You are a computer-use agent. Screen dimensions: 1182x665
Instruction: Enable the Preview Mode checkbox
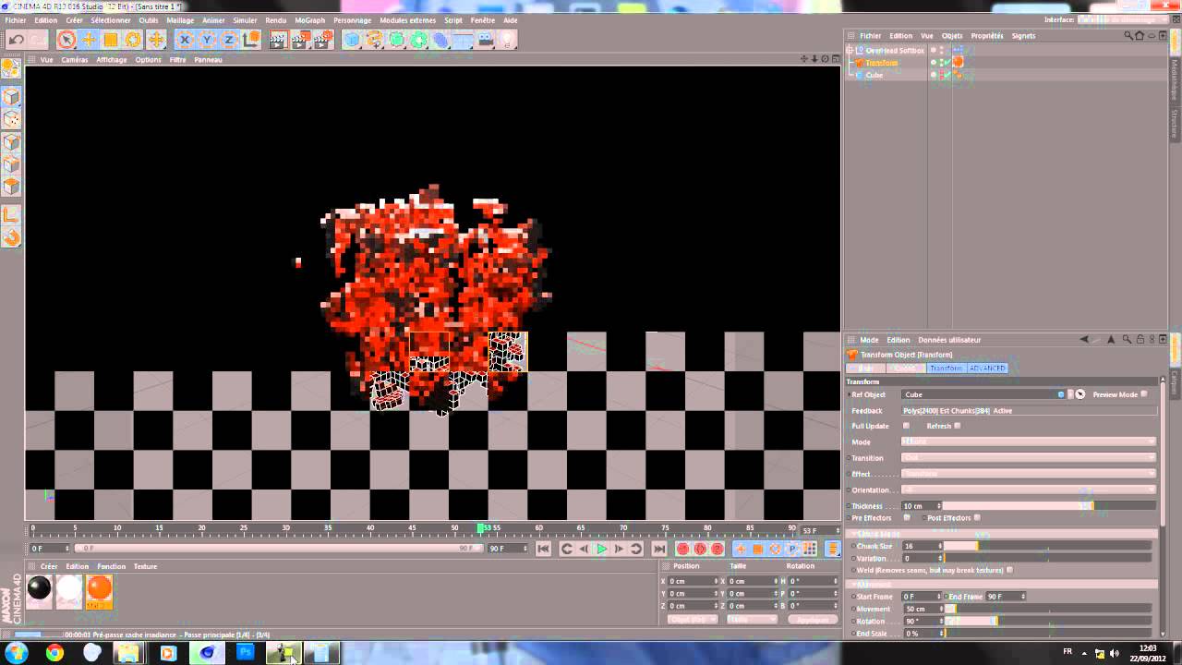[1143, 394]
